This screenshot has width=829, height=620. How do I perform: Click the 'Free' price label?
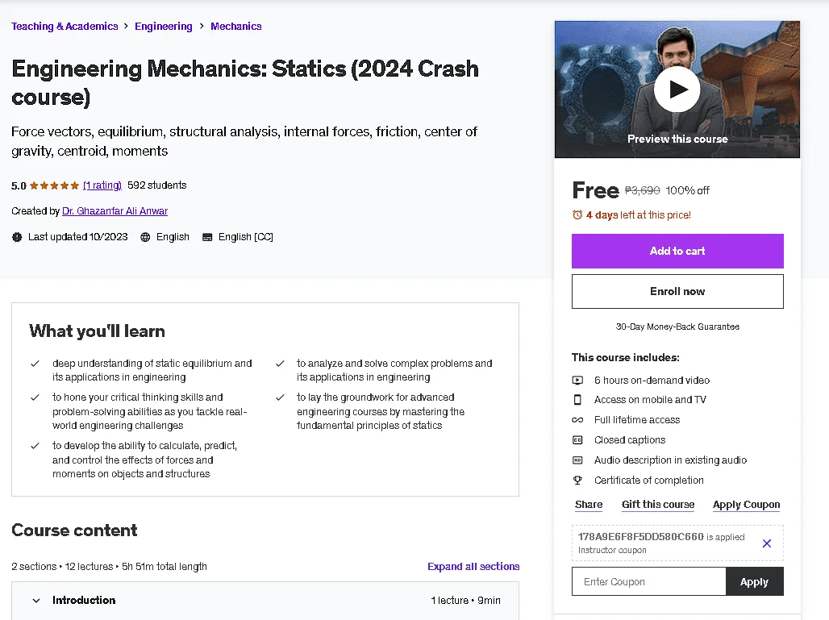595,189
